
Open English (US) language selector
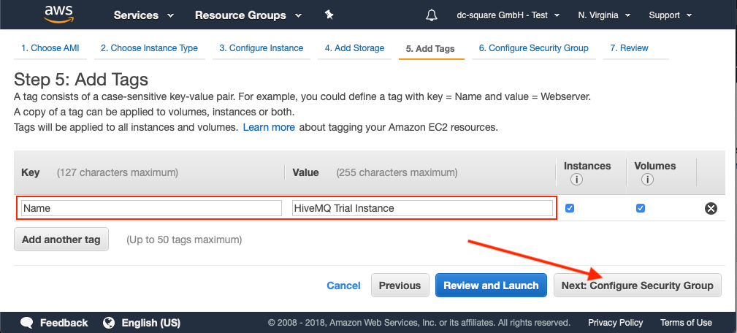[x=151, y=323]
